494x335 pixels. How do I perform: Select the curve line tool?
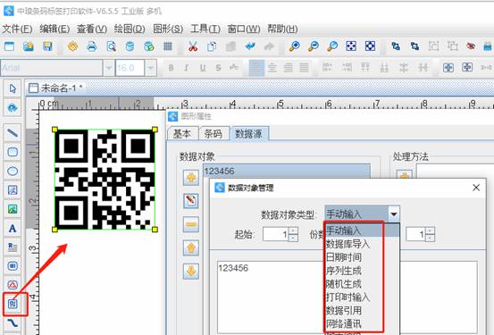pos(13,323)
